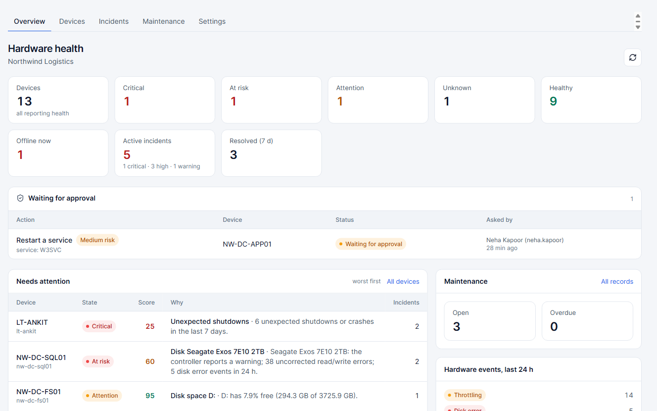Click the Incidents column header

(x=406, y=303)
